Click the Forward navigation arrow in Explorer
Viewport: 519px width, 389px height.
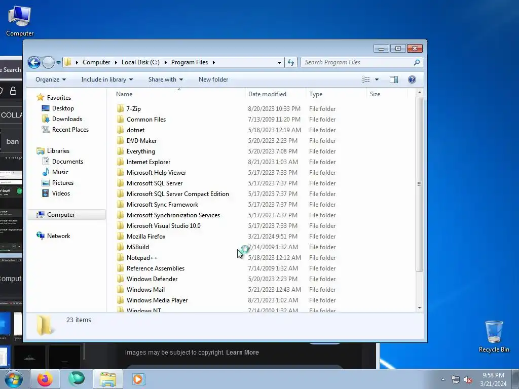coord(48,62)
